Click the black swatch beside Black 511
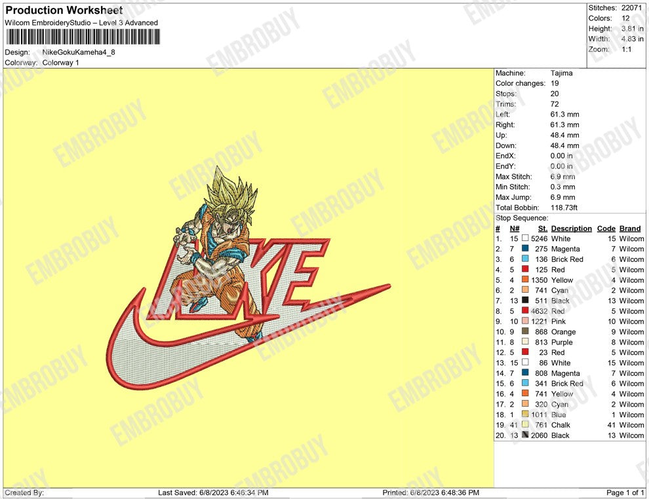This screenshot has height=499, width=649. tap(525, 300)
